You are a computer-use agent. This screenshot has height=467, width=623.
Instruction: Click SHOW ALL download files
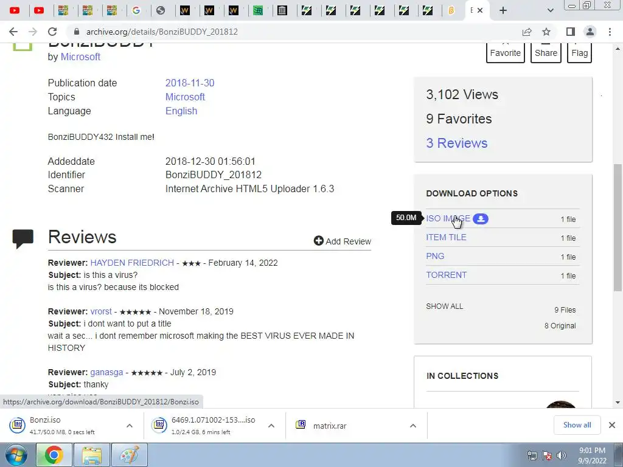click(x=445, y=306)
